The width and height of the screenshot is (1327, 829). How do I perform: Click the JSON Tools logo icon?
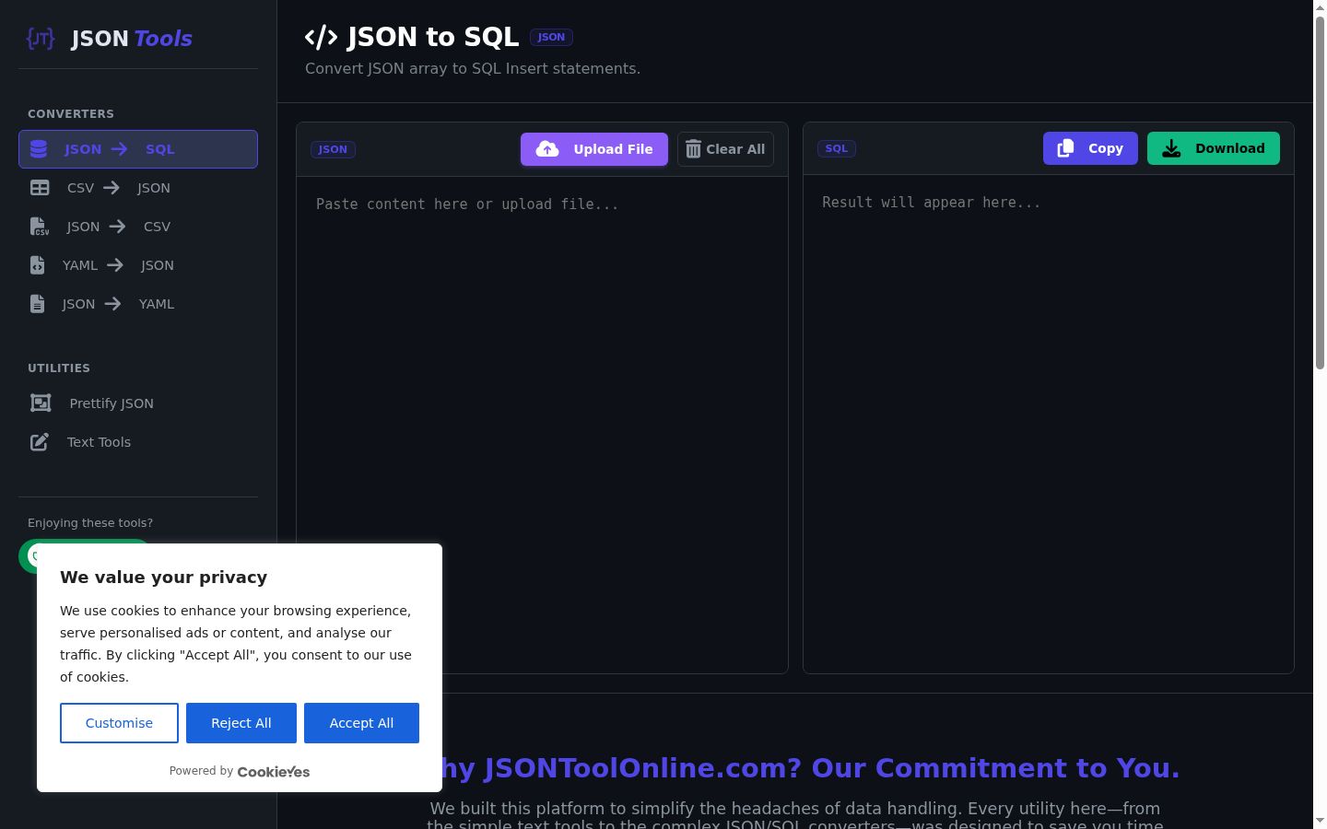click(x=41, y=38)
